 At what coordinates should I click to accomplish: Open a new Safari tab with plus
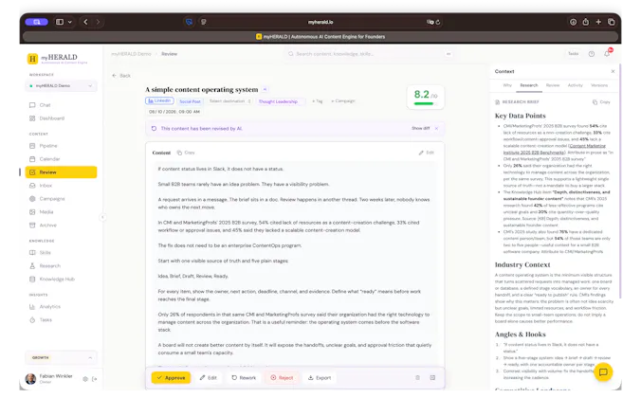598,22
